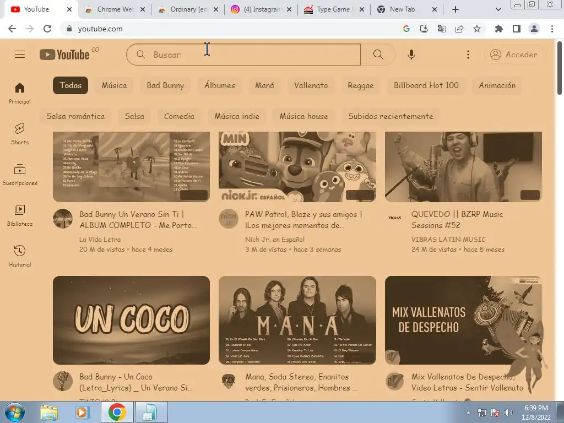Click the youtube.com address bar
Viewport: 564px width, 423px height.
[230, 29]
